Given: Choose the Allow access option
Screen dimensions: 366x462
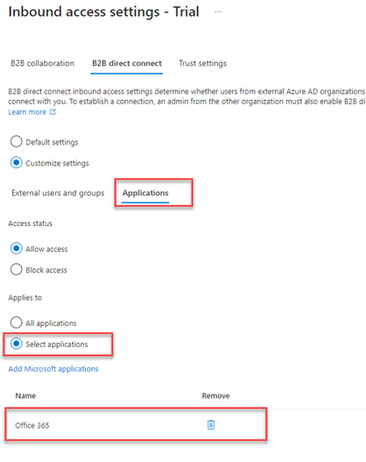Looking at the screenshot, I should [16, 248].
